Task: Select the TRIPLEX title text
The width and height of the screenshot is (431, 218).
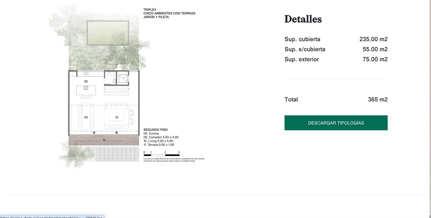Action: 150,10
